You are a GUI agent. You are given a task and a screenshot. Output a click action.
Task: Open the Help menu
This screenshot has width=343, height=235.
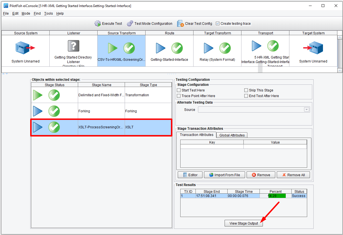pyautogui.click(x=60, y=14)
